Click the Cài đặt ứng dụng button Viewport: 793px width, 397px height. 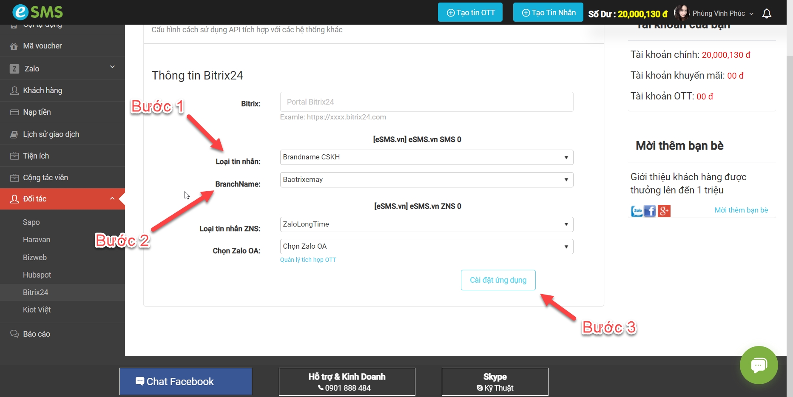[498, 280]
